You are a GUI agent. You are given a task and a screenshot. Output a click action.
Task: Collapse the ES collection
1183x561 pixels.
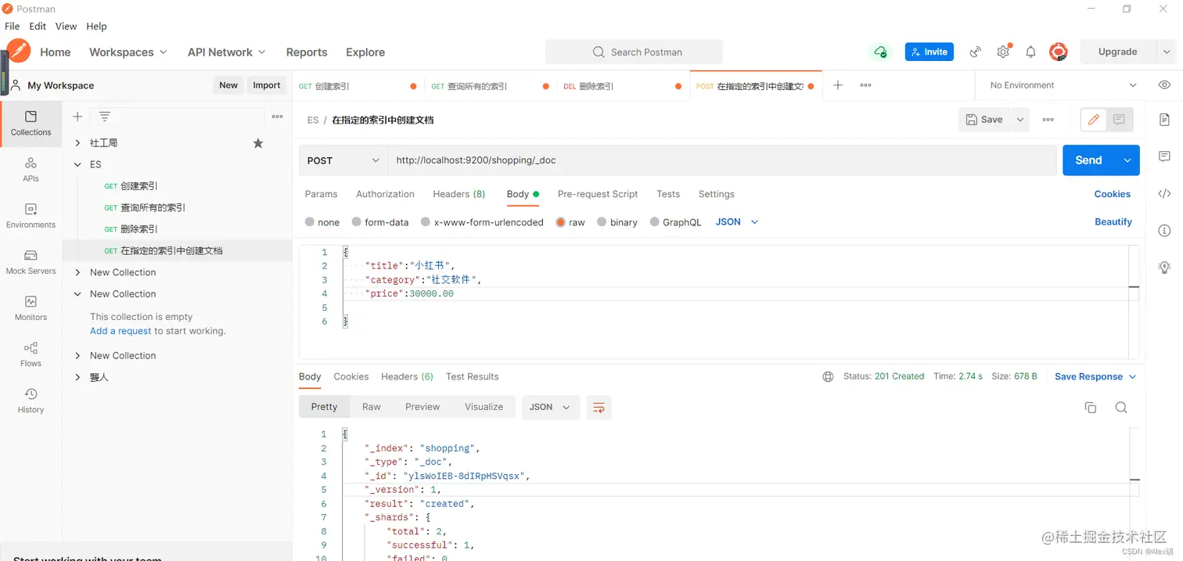point(77,164)
